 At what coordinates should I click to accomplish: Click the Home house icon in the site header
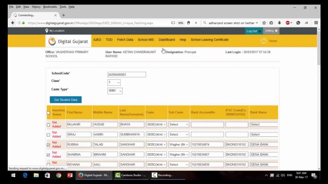point(264,41)
